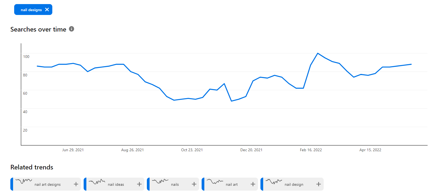Choose the nail art designs trend label

coord(48,184)
